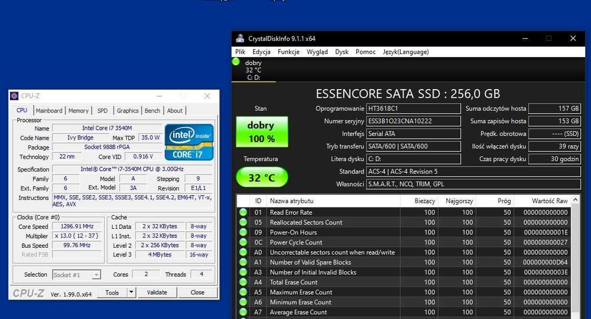The image size is (591, 319).
Task: Click the Tools button in CPU-Z
Action: tap(112, 292)
